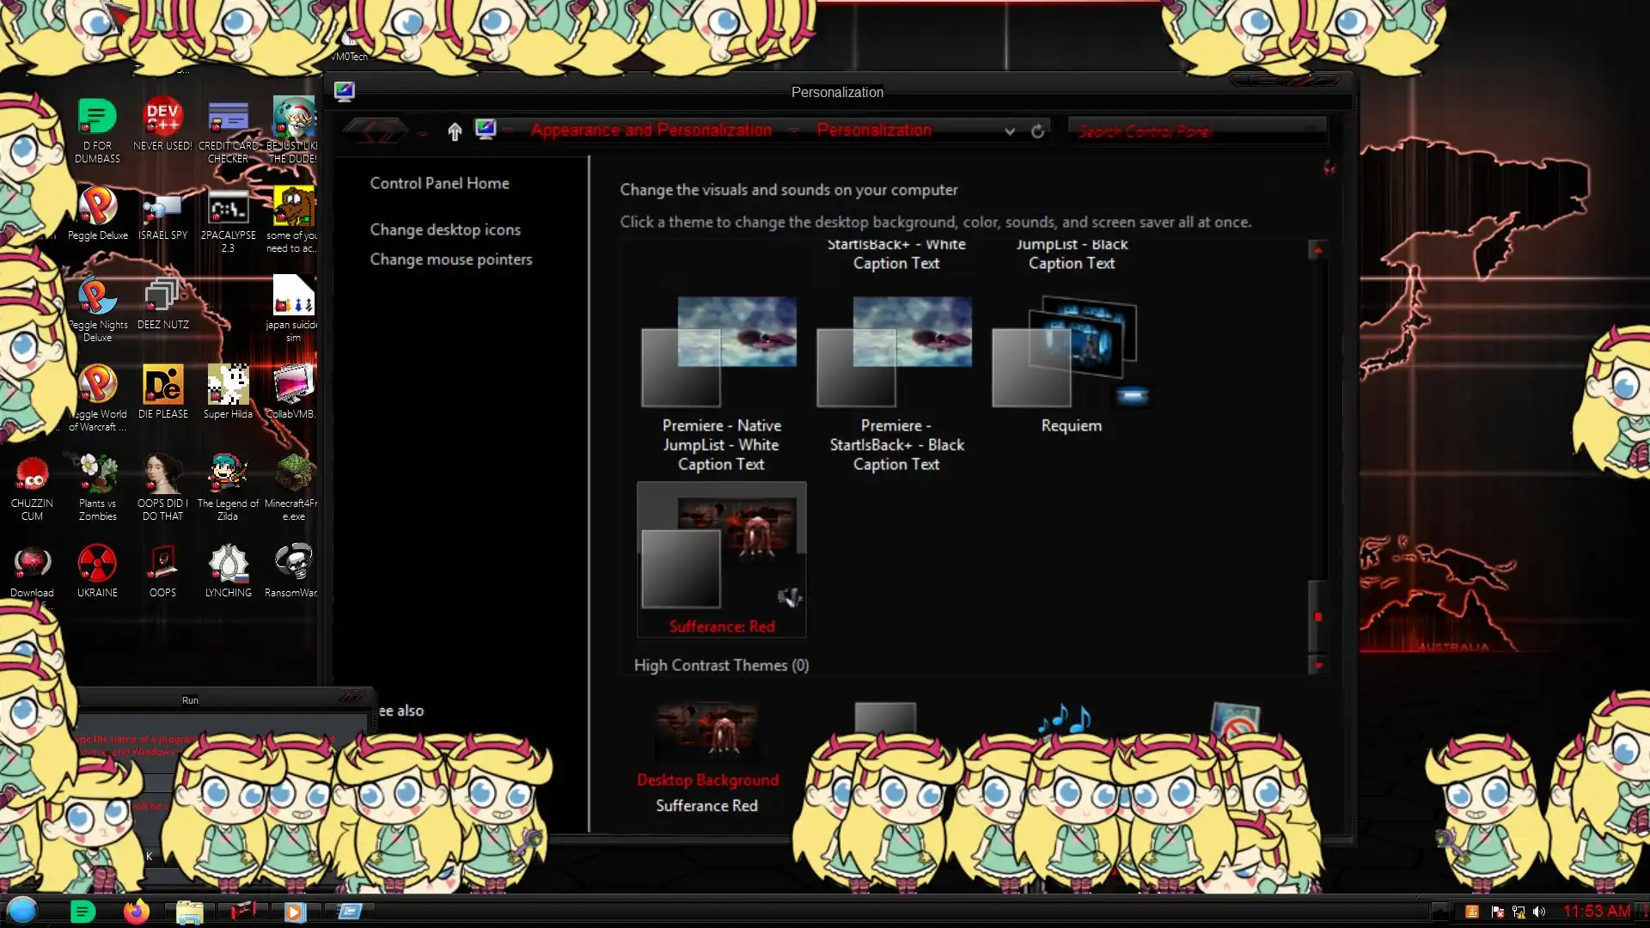Screen dimensions: 1650x928
Task: Open Desktop Background settings icon
Action: 706,731
